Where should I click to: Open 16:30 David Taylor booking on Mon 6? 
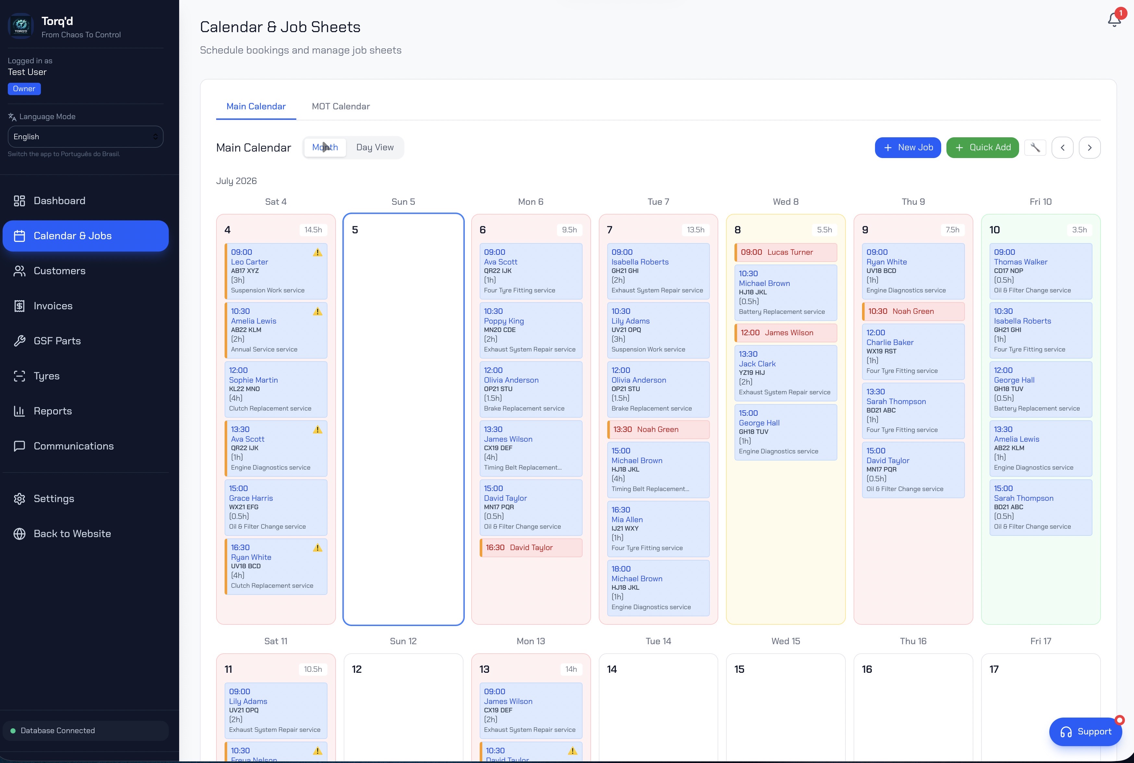pos(531,548)
